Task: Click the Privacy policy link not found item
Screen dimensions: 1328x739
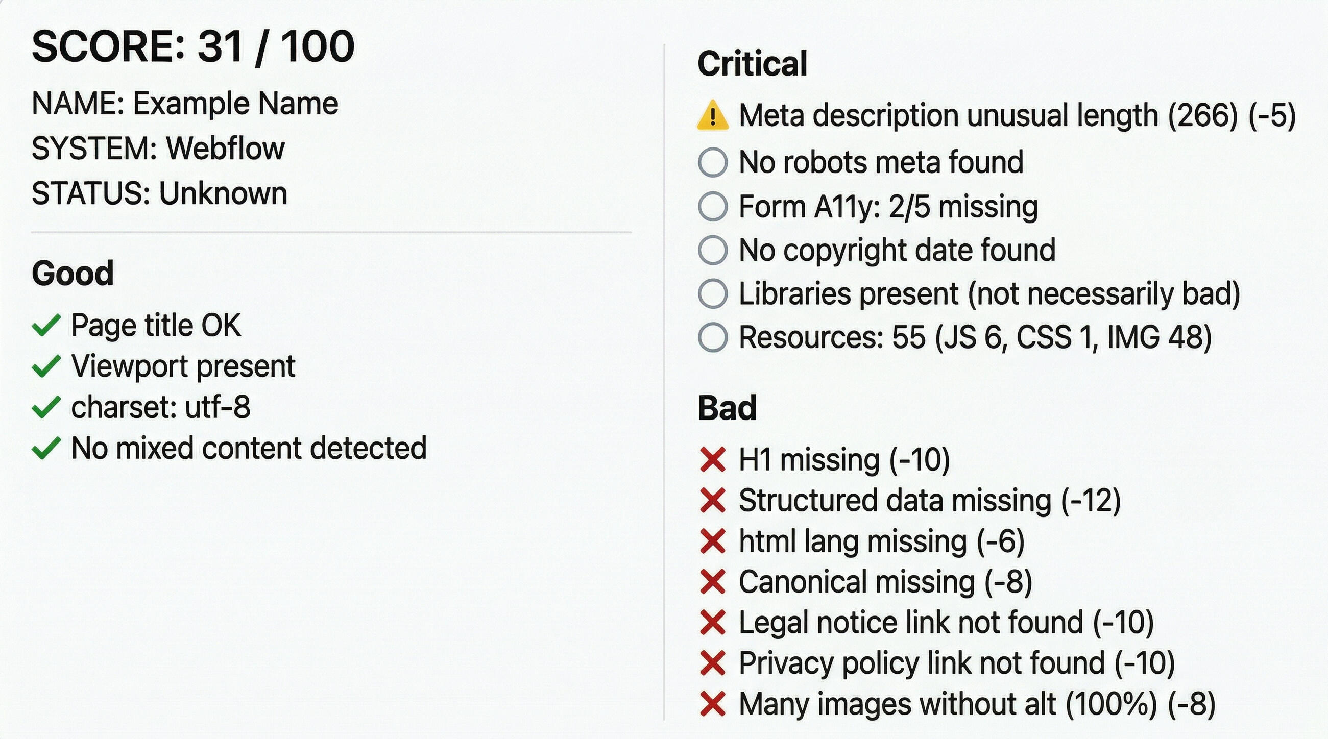Action: pos(937,663)
